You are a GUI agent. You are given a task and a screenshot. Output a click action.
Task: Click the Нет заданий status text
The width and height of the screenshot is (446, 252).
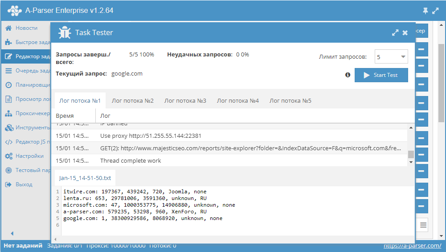(23, 245)
